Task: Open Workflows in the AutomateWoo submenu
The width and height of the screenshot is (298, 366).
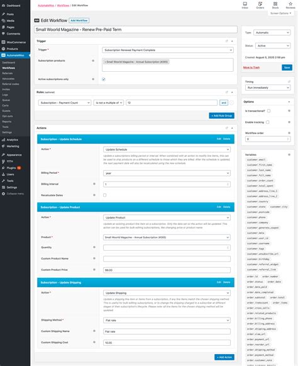Action: coord(9,68)
